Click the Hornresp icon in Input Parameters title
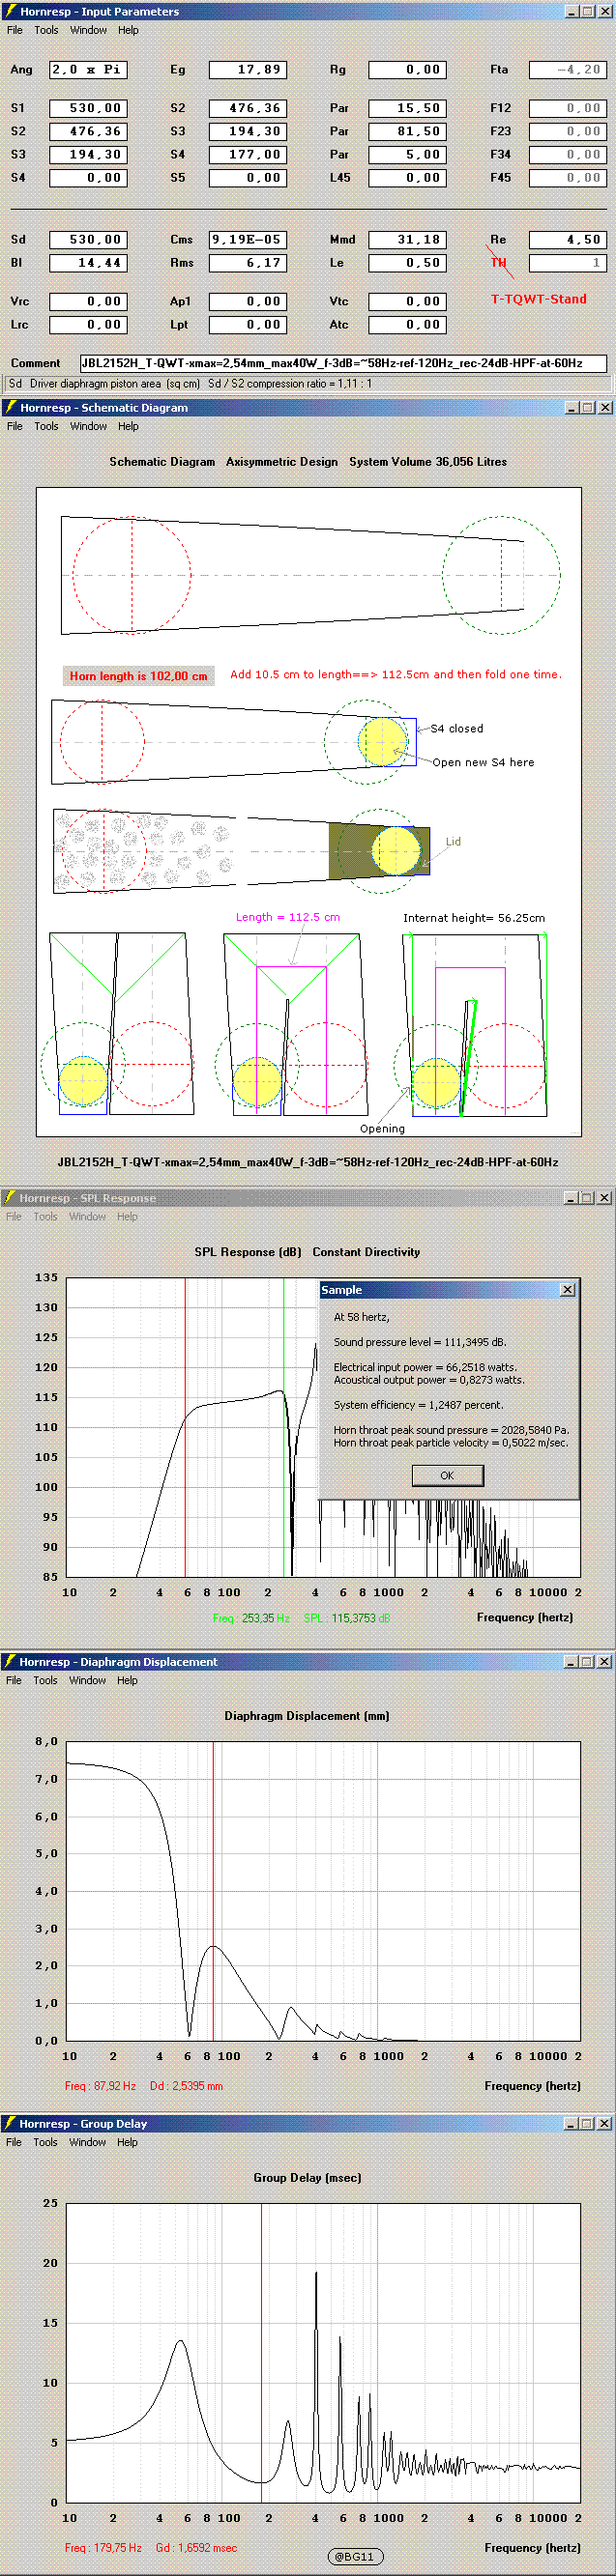This screenshot has width=616, height=2576. point(10,11)
